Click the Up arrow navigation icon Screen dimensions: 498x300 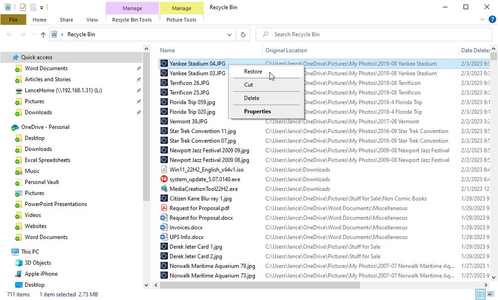[x=43, y=35]
